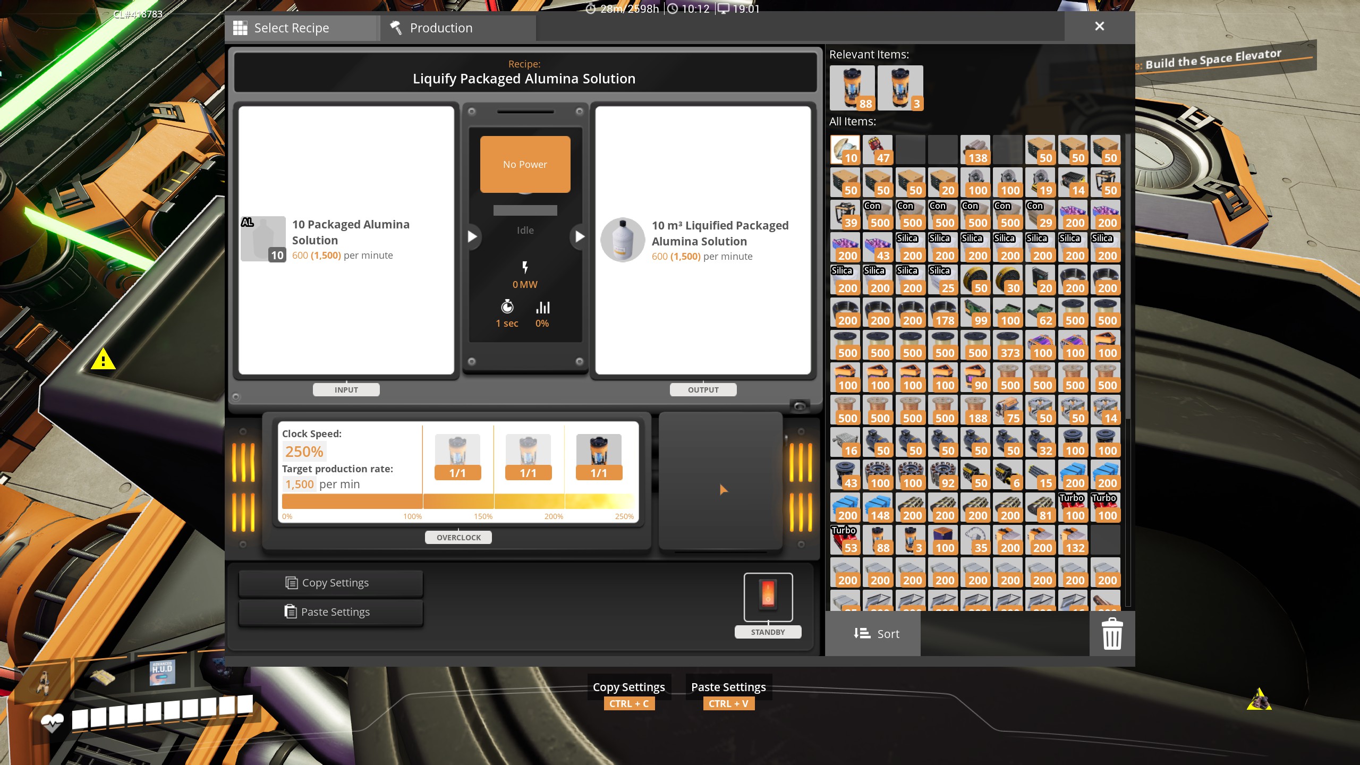The height and width of the screenshot is (765, 1360).
Task: Open the Production tab
Action: (x=458, y=28)
